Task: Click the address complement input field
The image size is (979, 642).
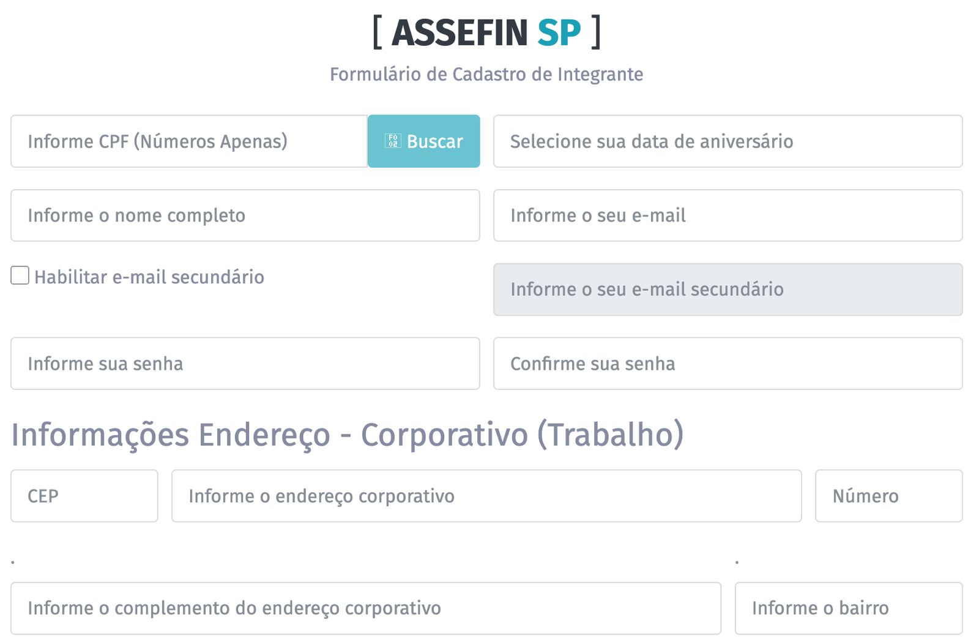Action: [x=365, y=608]
